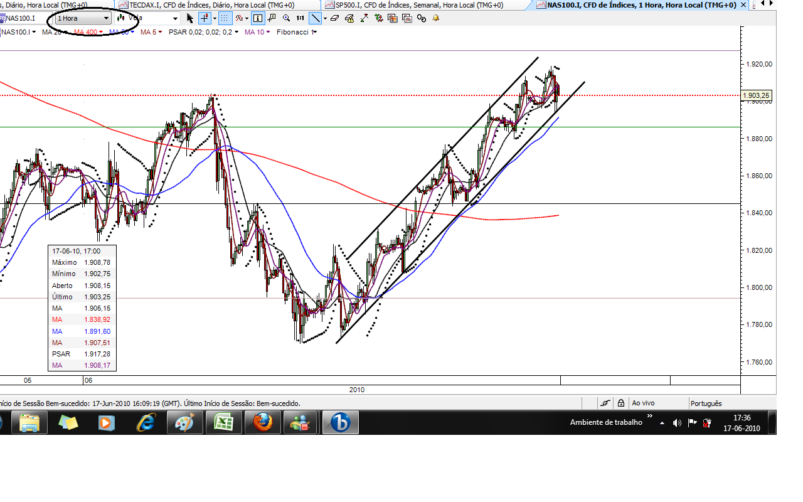Click the chain link charts icon
Screen dimensions: 803x502
[x=421, y=18]
